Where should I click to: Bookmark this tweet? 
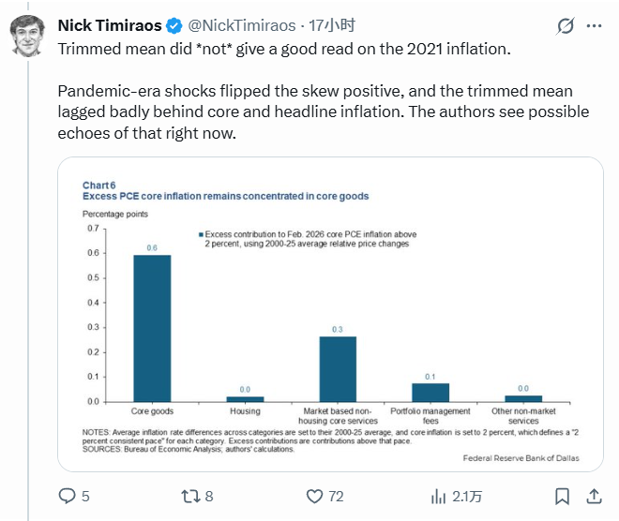(562, 496)
